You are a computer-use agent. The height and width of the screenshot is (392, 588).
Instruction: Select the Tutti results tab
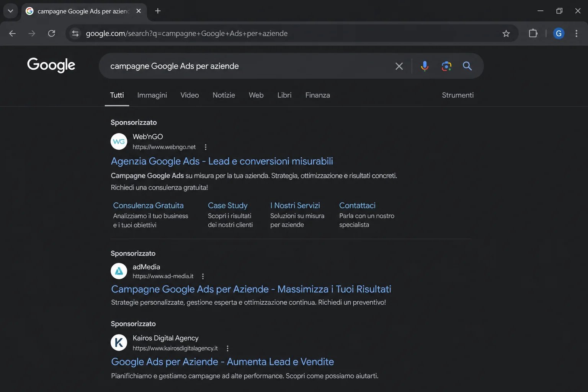tap(117, 95)
